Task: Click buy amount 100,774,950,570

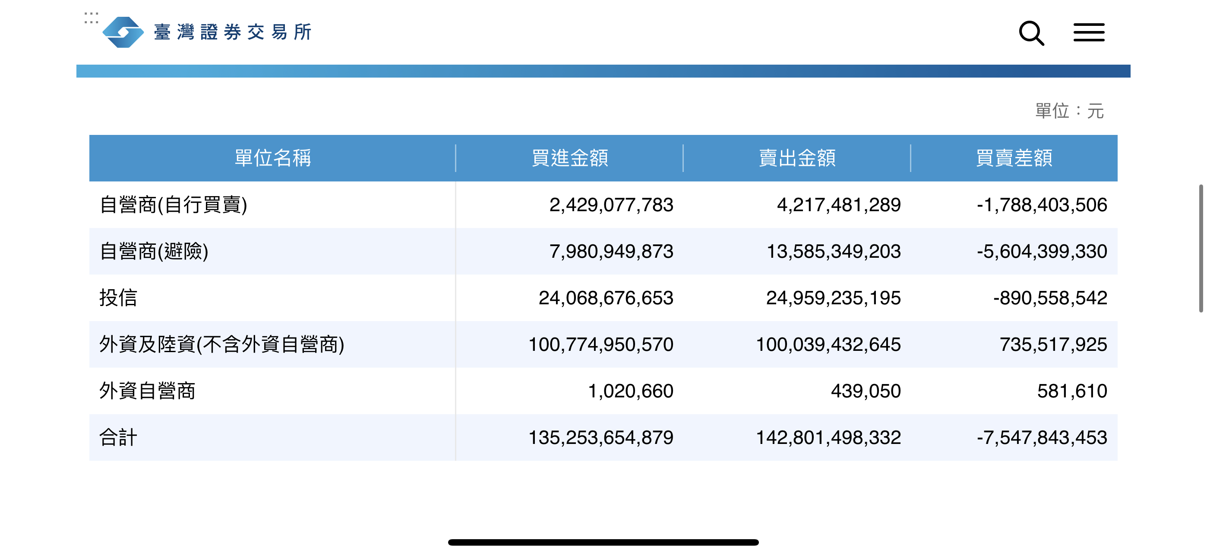Action: pos(600,344)
